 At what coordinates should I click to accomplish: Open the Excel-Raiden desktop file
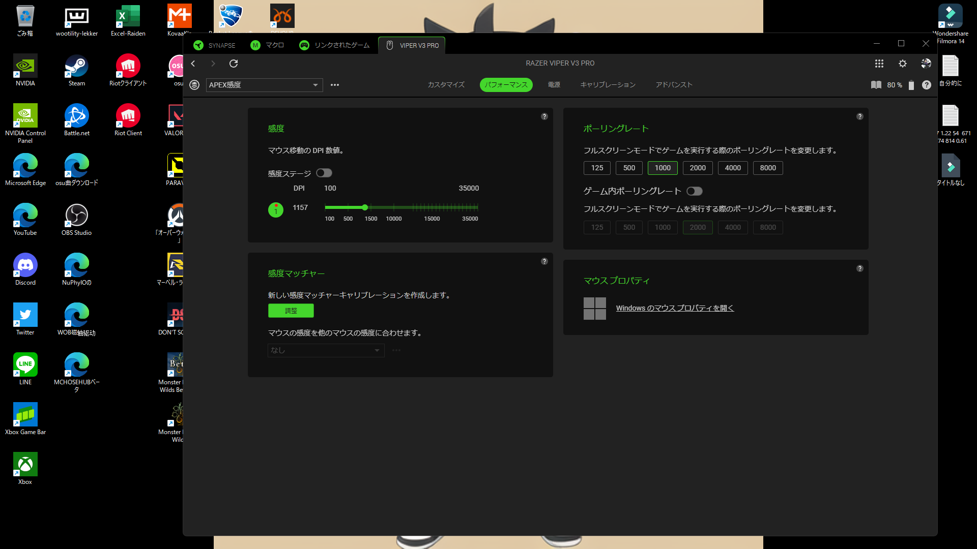128,21
